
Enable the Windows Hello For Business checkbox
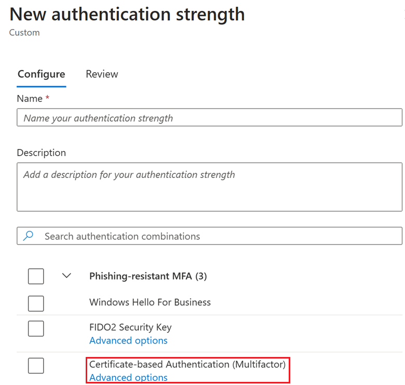[36, 303]
